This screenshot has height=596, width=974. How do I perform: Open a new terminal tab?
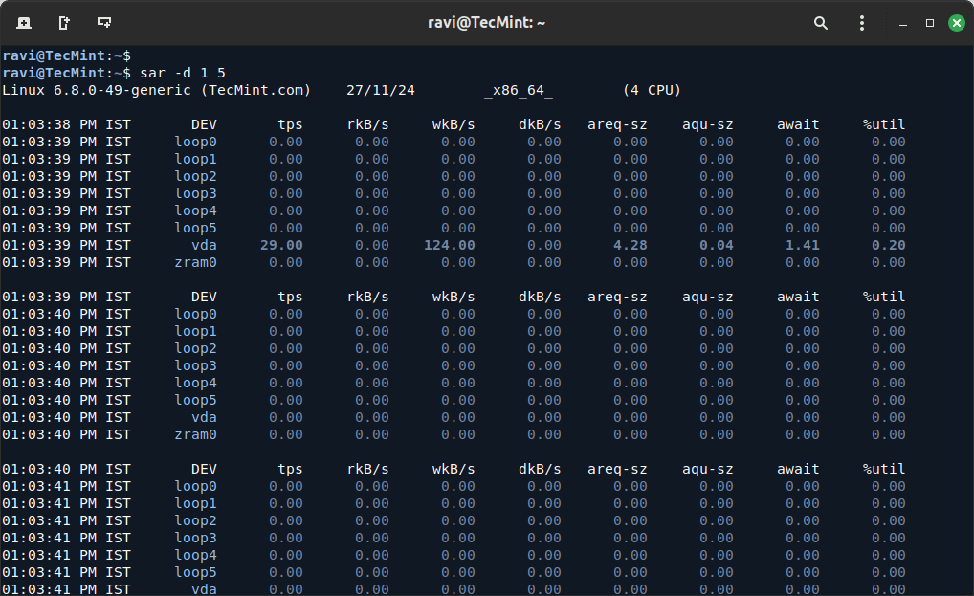23,22
